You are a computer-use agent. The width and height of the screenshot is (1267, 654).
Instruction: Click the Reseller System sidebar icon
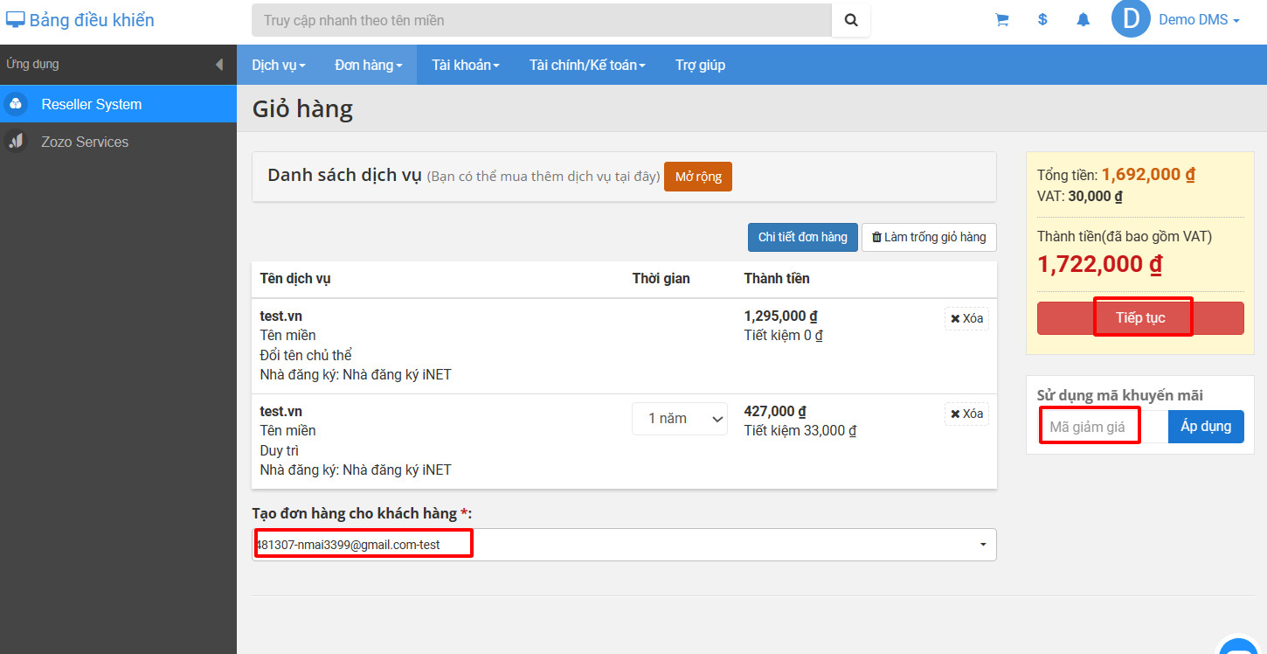coord(16,105)
